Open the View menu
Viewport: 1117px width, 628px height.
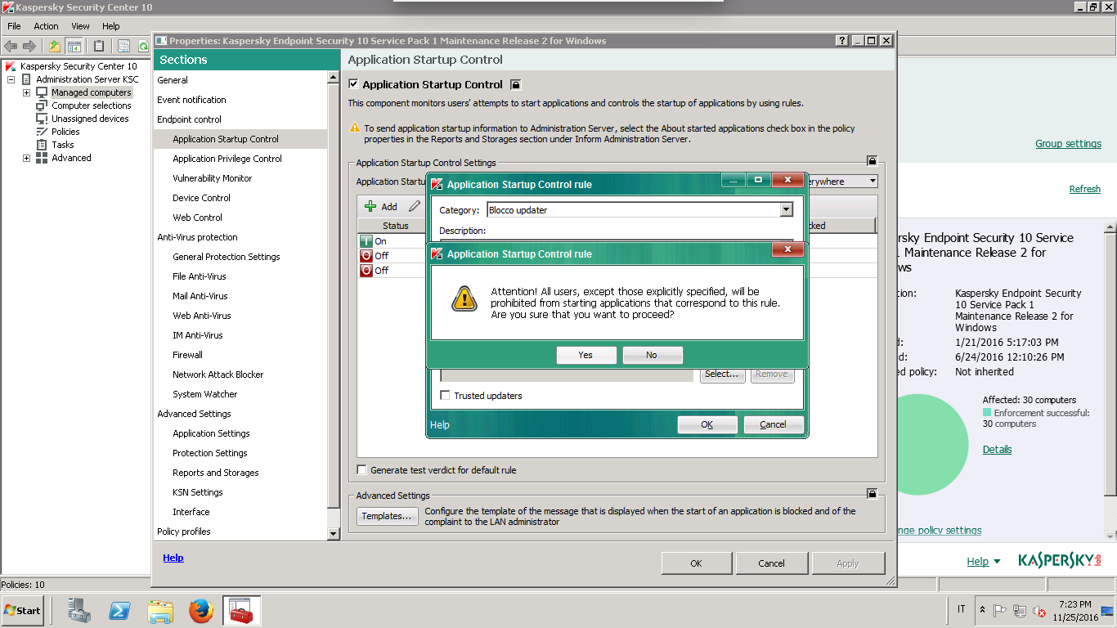pos(80,26)
